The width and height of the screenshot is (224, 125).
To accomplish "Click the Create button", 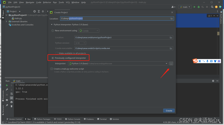I will (x=169, y=111).
